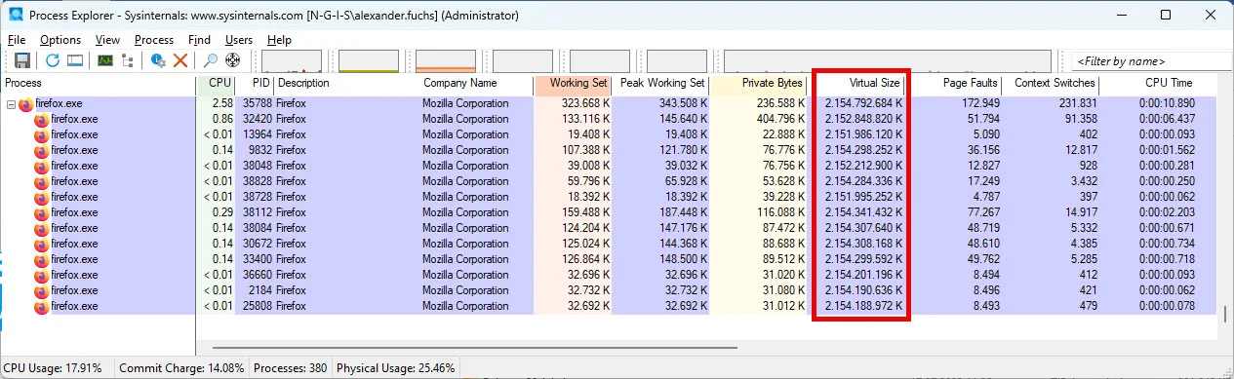
Task: Open the System Information graph icon
Action: [x=105, y=60]
